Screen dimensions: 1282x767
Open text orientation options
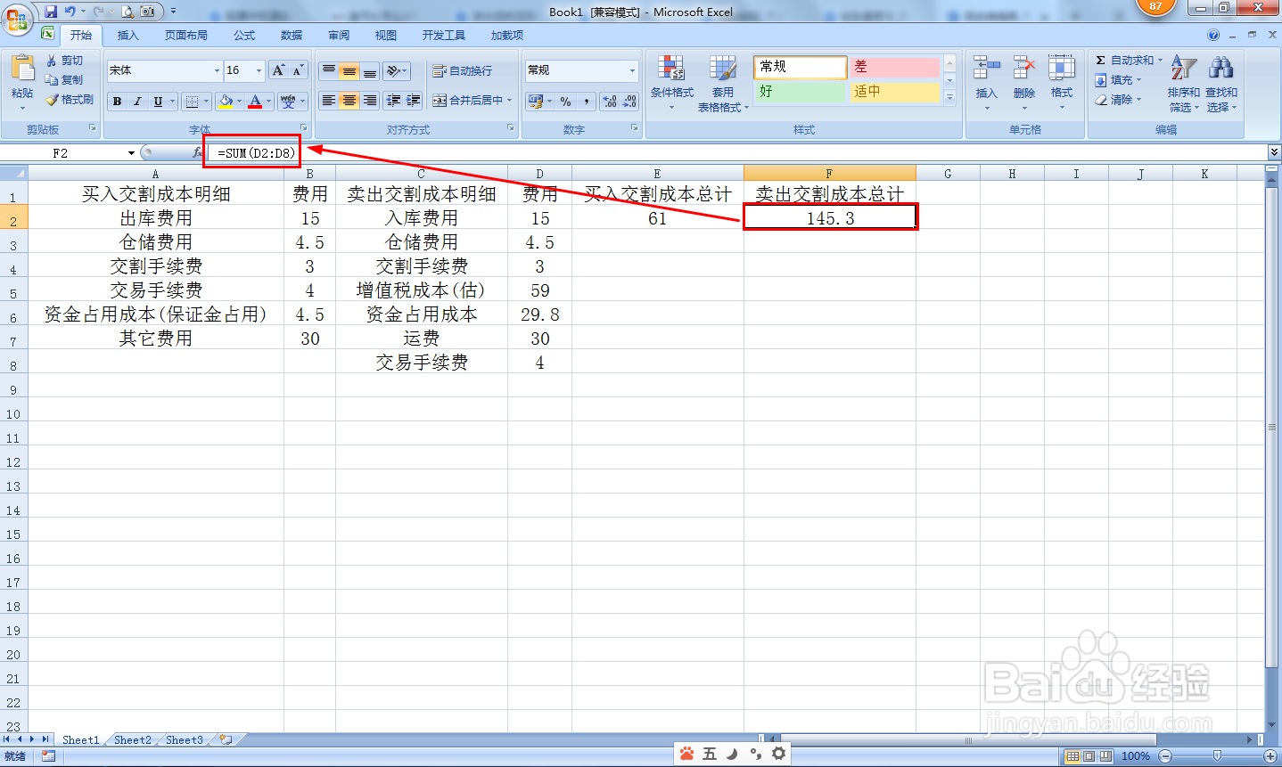(397, 71)
